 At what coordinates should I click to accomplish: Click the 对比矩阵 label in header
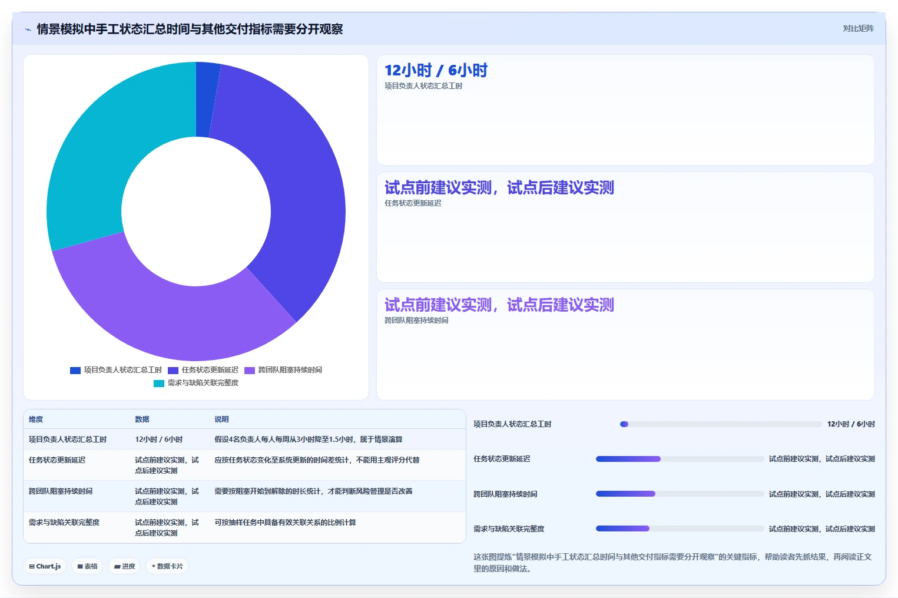[x=858, y=28]
